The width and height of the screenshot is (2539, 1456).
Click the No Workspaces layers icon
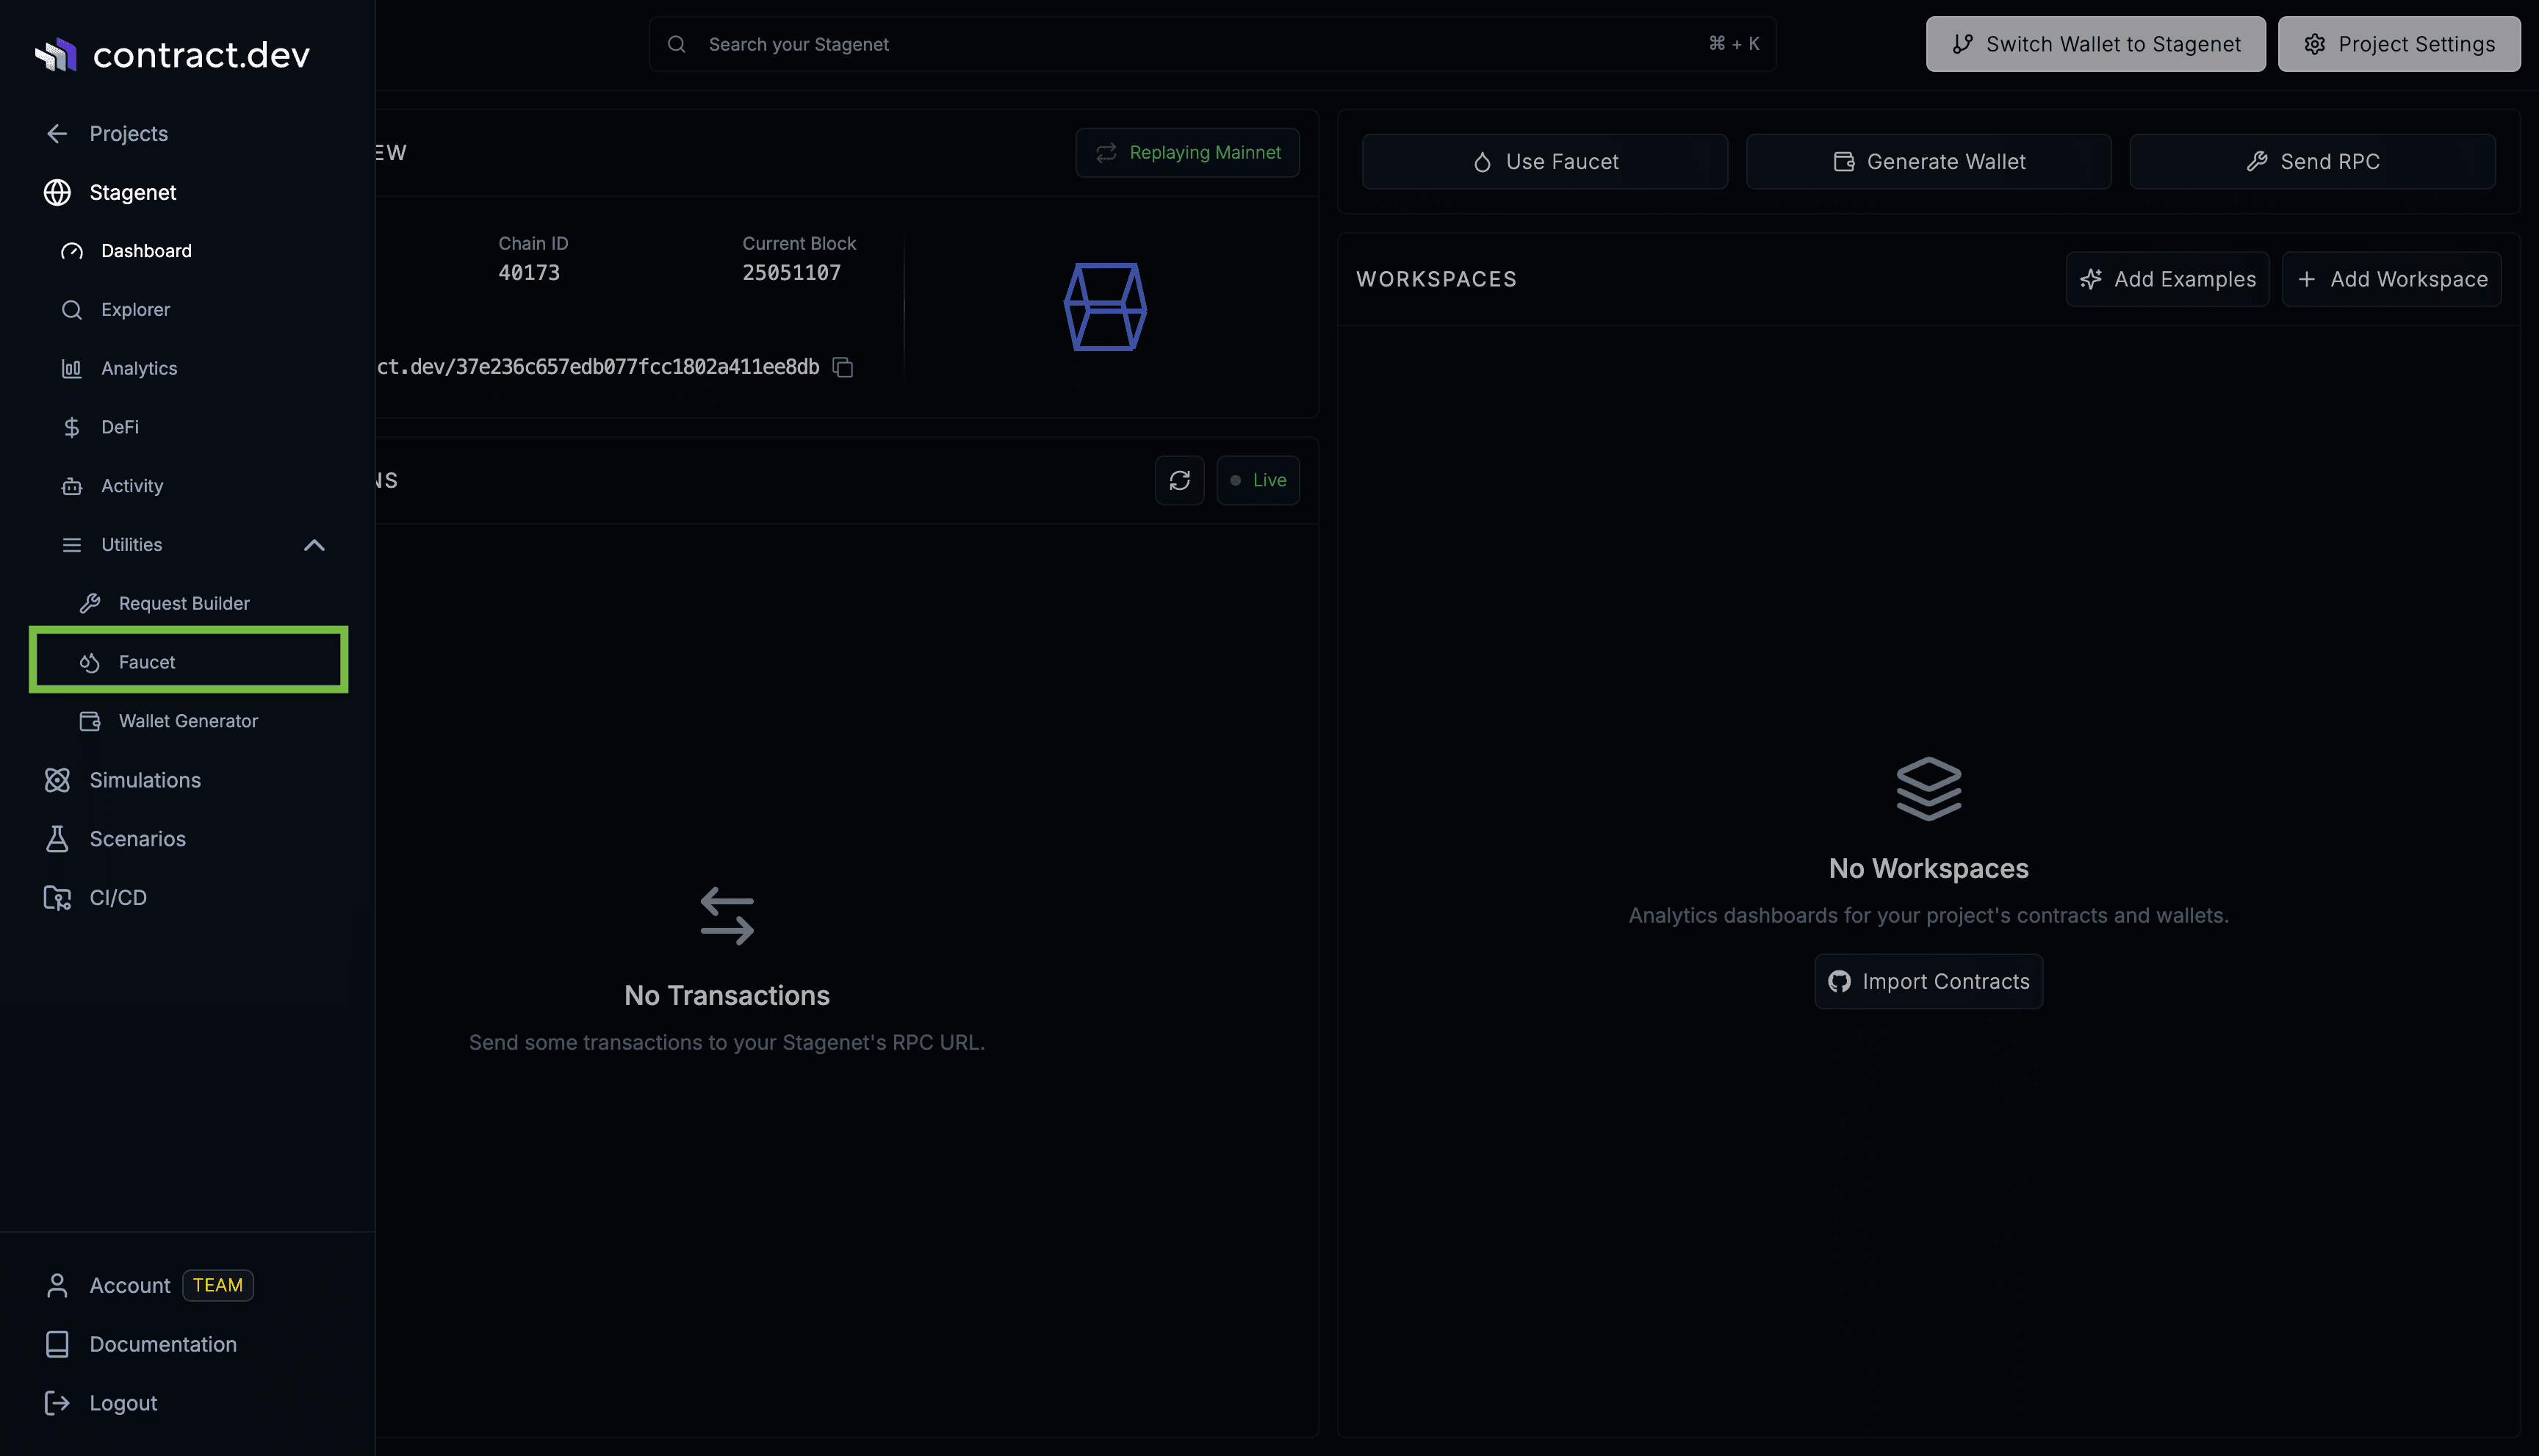(x=1928, y=789)
